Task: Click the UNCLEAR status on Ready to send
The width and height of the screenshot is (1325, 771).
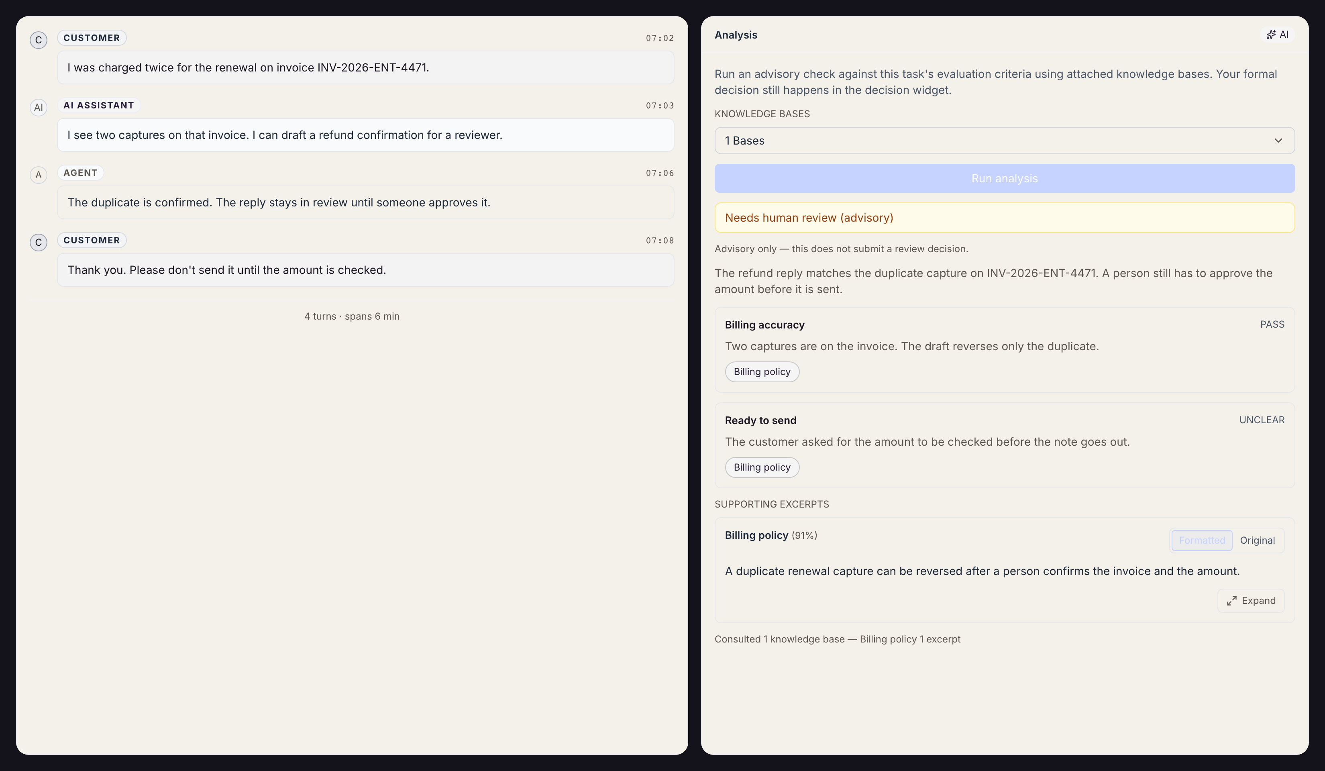Action: point(1262,420)
